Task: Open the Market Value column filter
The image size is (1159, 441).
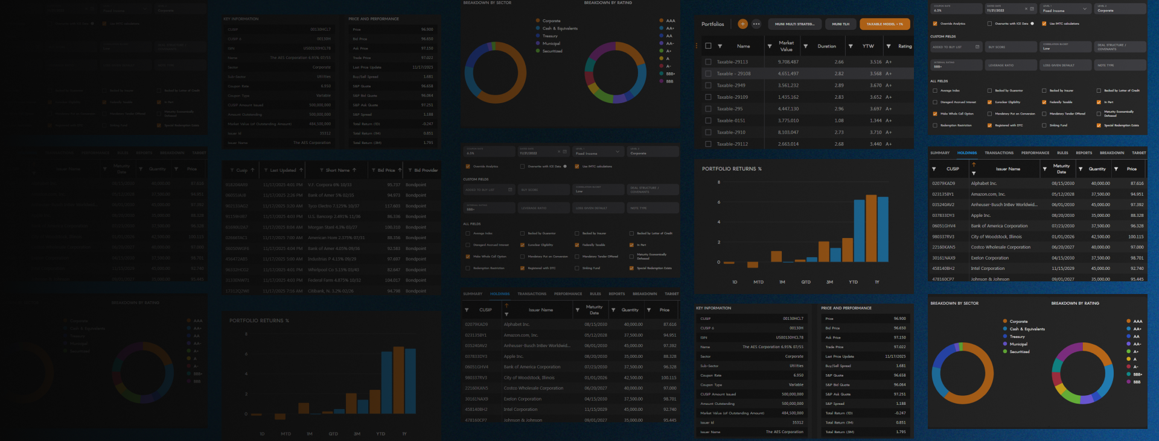Action: tap(769, 46)
